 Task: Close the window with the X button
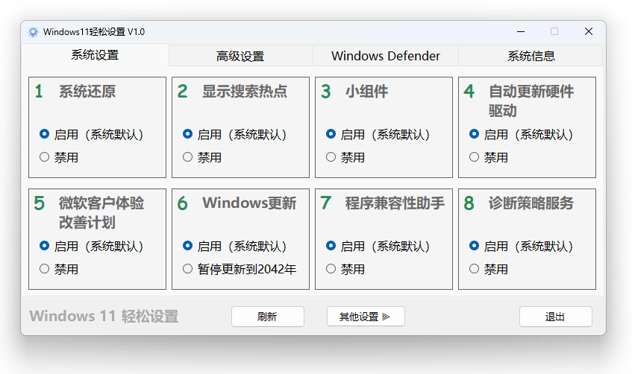click(x=588, y=31)
